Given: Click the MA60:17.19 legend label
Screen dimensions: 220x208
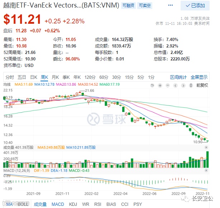Looking at the screenshot, I should click(x=109, y=85).
